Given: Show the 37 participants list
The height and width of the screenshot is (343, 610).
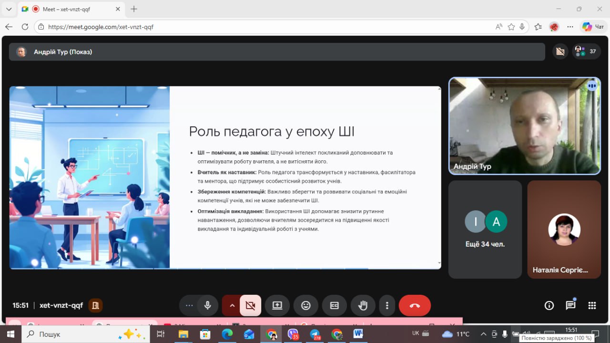Looking at the screenshot, I should tap(586, 52).
